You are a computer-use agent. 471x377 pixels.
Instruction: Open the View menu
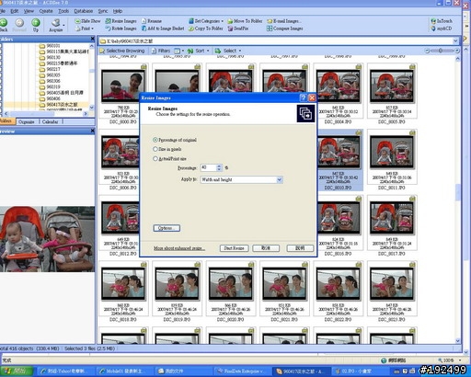click(29, 11)
